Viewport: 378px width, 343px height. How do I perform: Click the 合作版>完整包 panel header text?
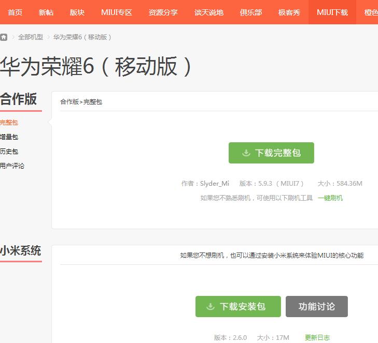81,102
